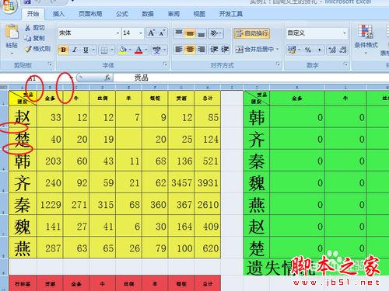Image resolution: width=389 pixels, height=291 pixels.
Task: Switch to 插入 Insert tab
Action: 58,14
